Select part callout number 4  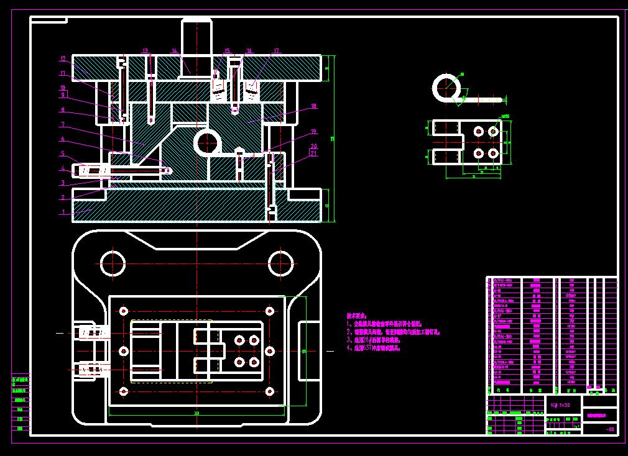coord(63,169)
